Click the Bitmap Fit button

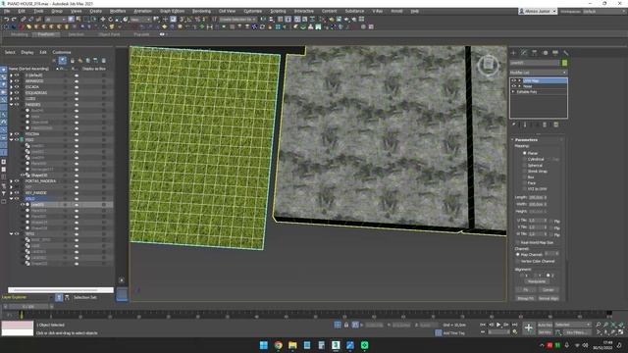(526, 298)
